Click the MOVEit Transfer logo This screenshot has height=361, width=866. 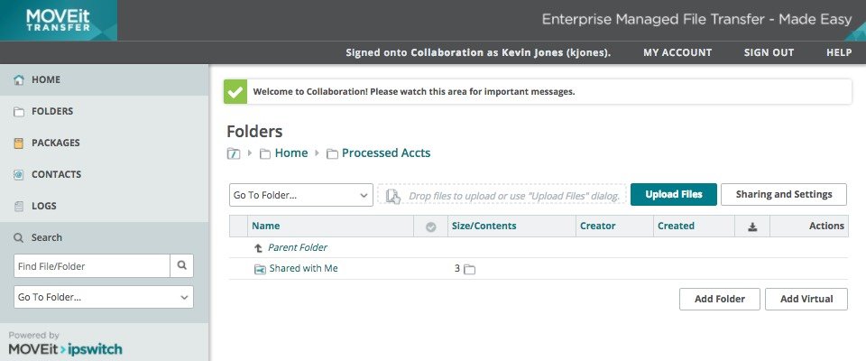pyautogui.click(x=58, y=21)
